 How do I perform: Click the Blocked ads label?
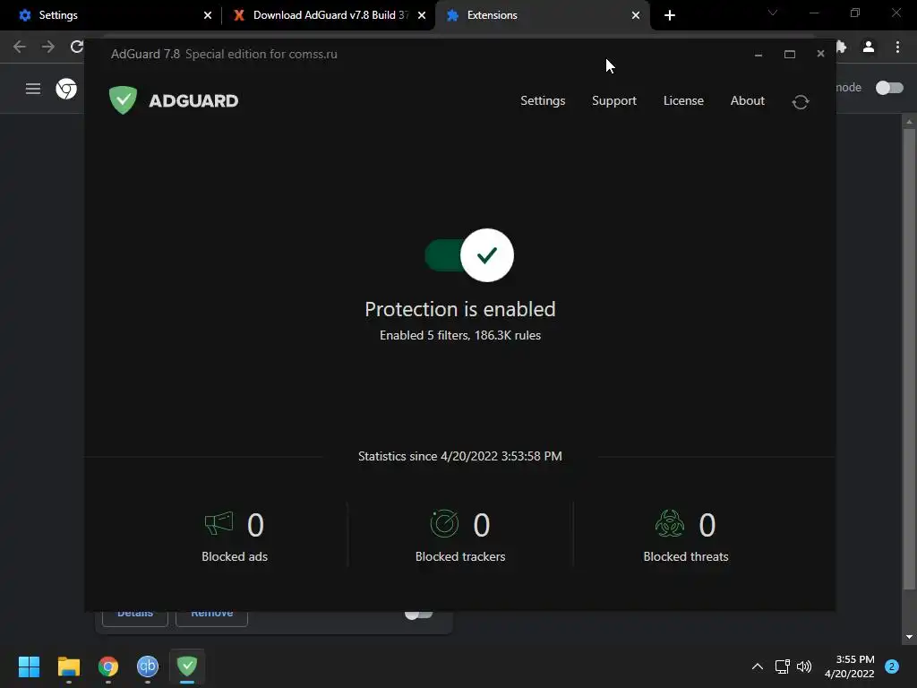click(x=235, y=556)
